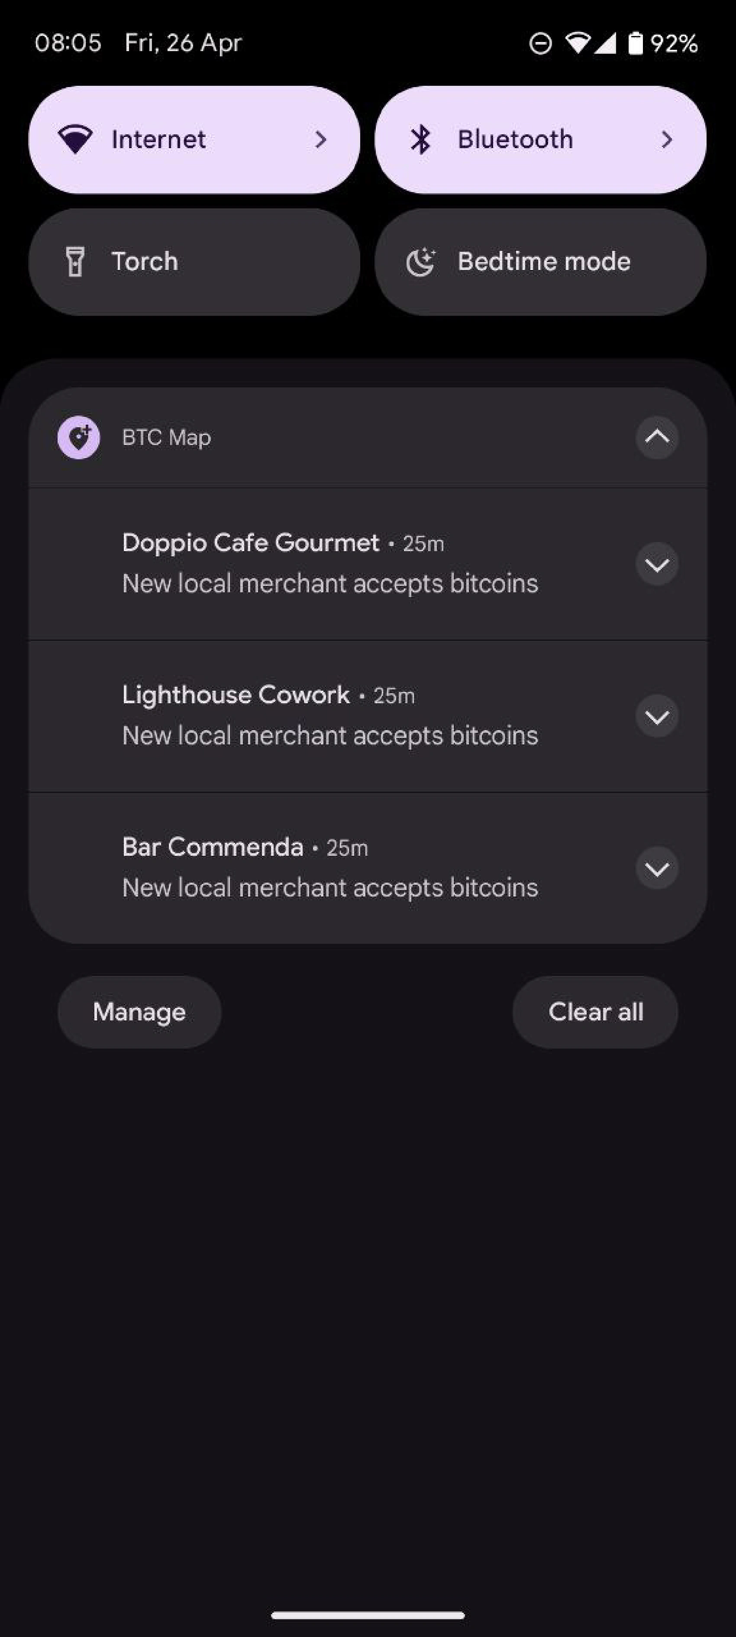736x1637 pixels.
Task: Tap the battery icon in status bar
Action: (635, 44)
